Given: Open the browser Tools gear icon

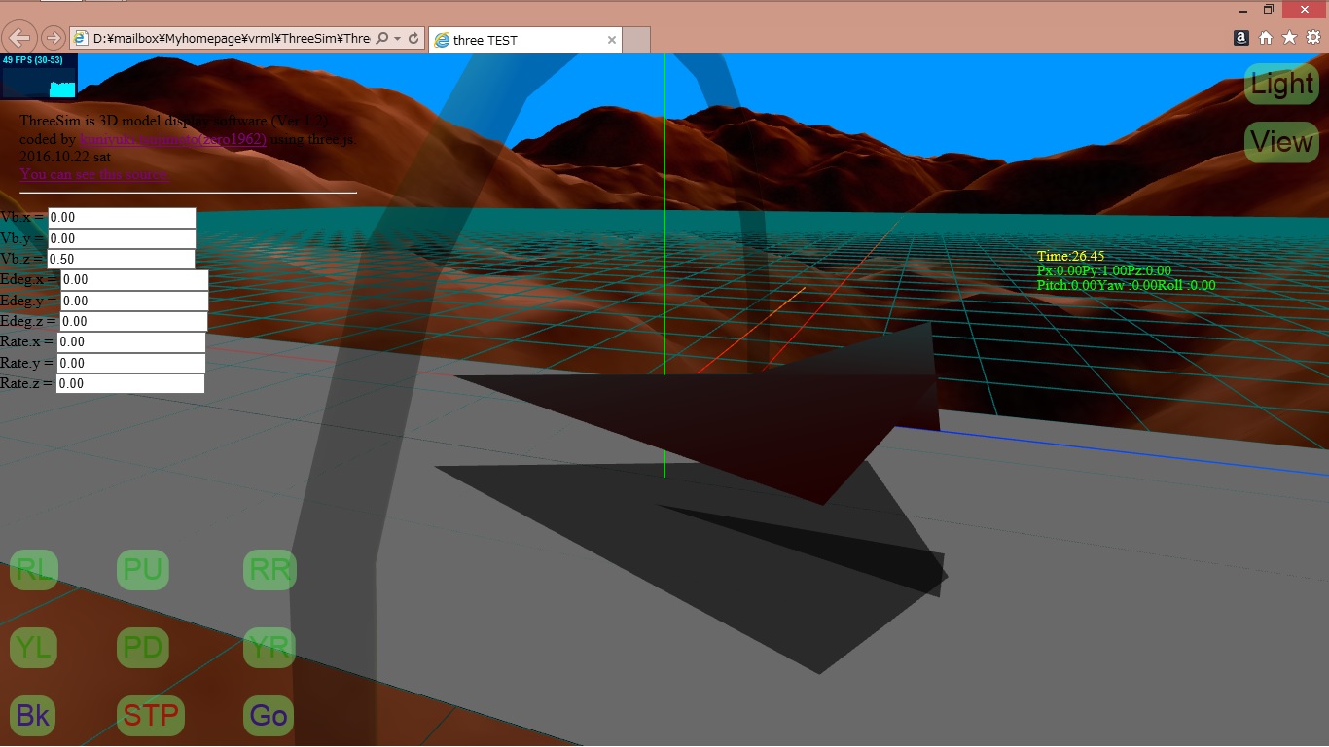Looking at the screenshot, I should pos(1313,38).
